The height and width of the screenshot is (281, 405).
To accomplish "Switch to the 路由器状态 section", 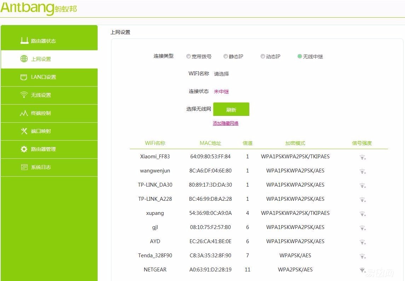I will click(x=39, y=40).
